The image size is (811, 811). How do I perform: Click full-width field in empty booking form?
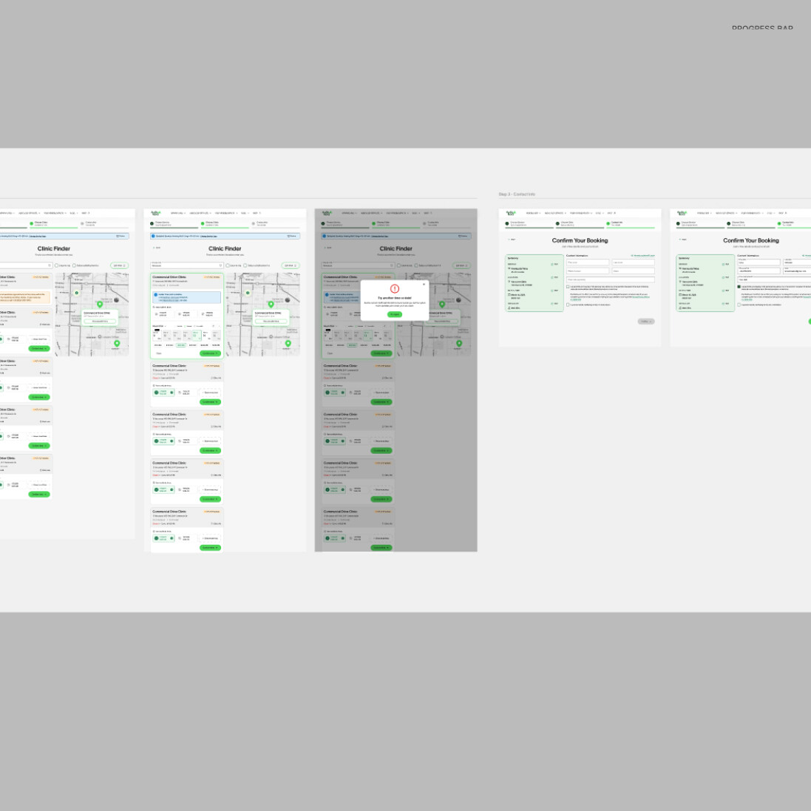[x=611, y=279]
